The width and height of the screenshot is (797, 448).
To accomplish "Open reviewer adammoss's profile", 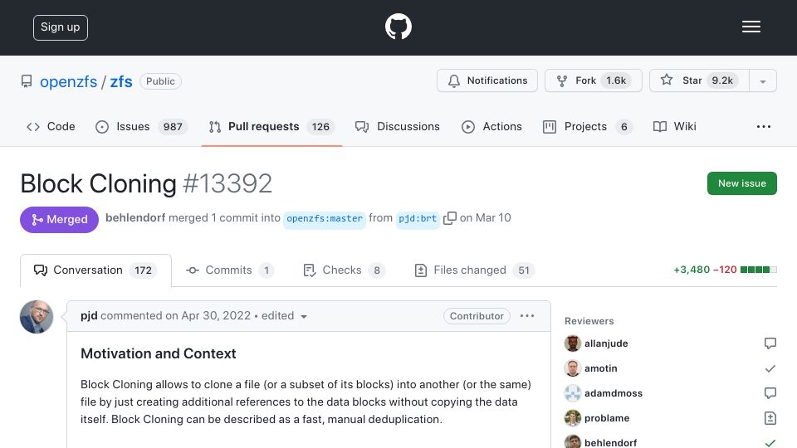I will coord(614,393).
